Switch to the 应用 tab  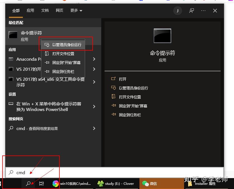(30, 10)
